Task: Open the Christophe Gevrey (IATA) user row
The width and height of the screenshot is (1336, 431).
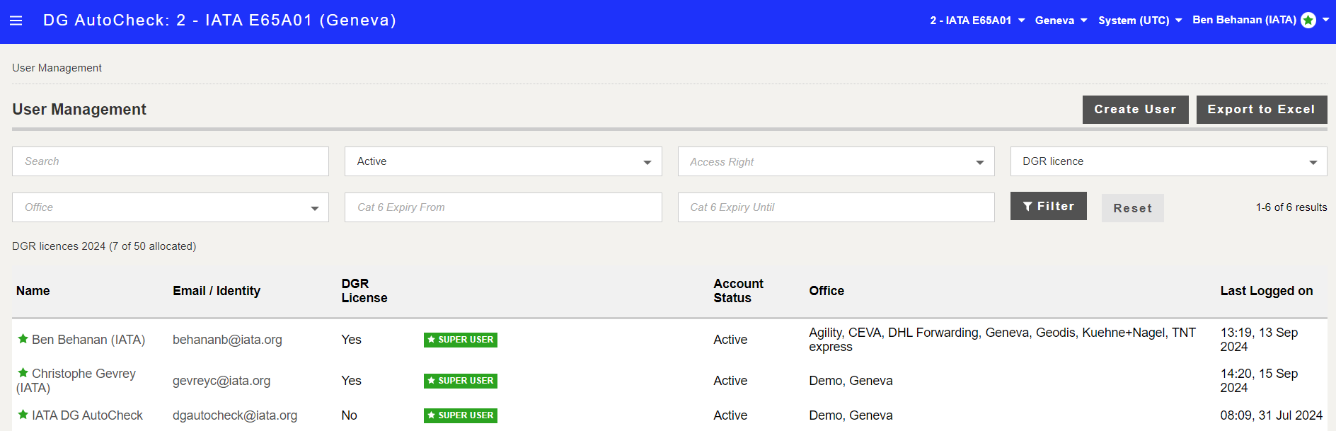Action: [x=669, y=381]
